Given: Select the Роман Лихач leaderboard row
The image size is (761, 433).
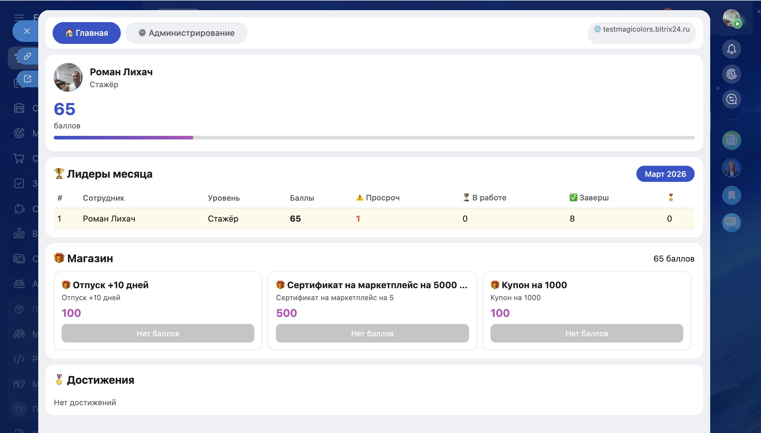Looking at the screenshot, I should 374,219.
